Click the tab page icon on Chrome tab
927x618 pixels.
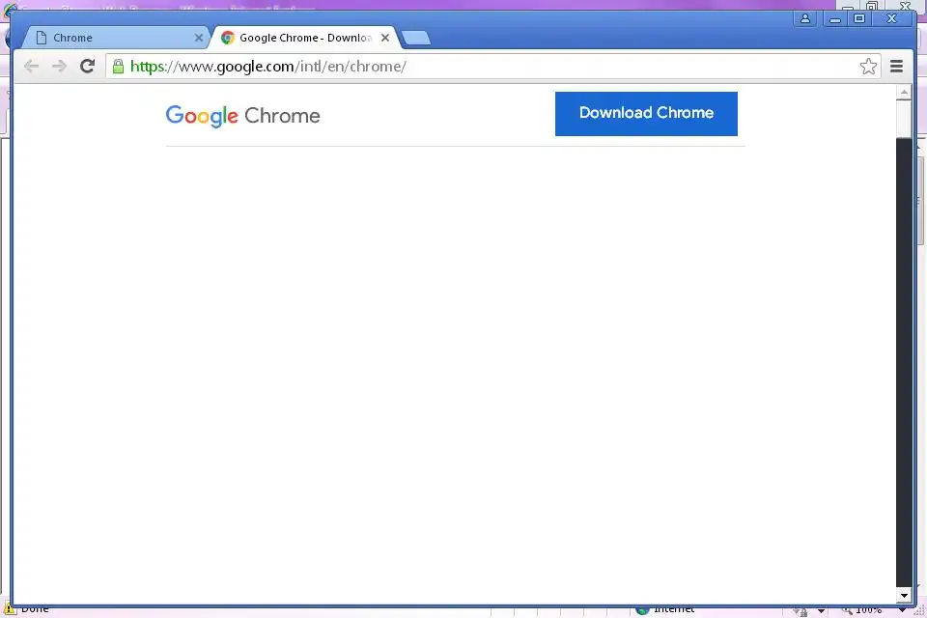click(x=41, y=38)
